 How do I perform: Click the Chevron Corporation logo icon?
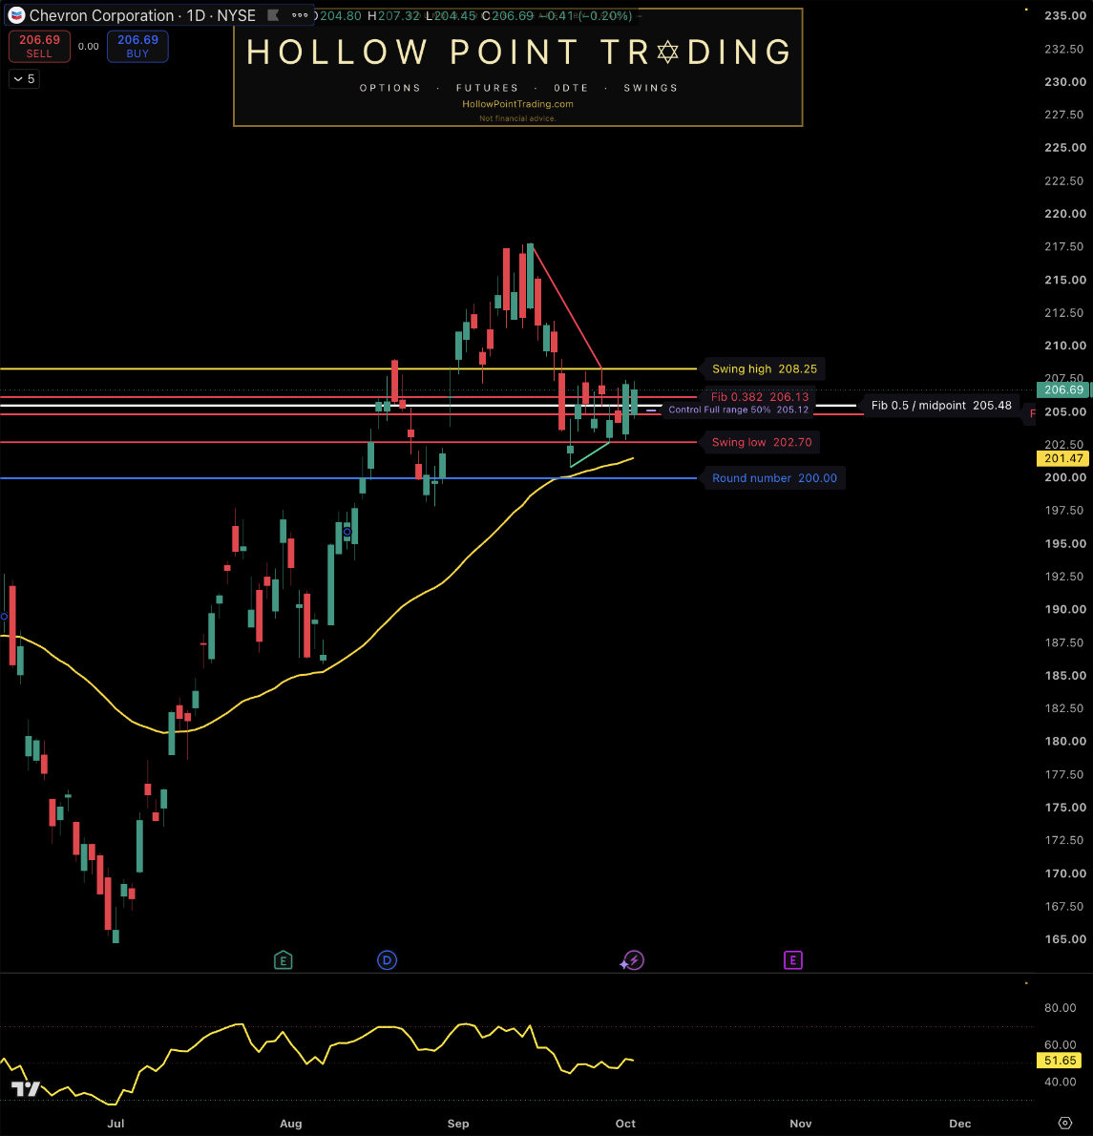[16, 15]
